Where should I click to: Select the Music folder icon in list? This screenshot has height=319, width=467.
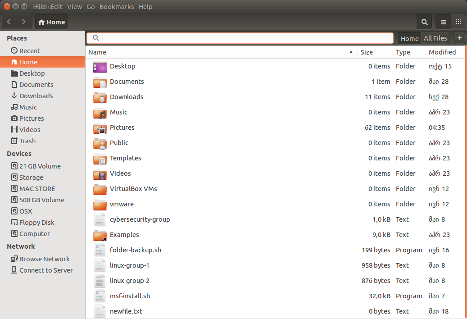coord(100,112)
